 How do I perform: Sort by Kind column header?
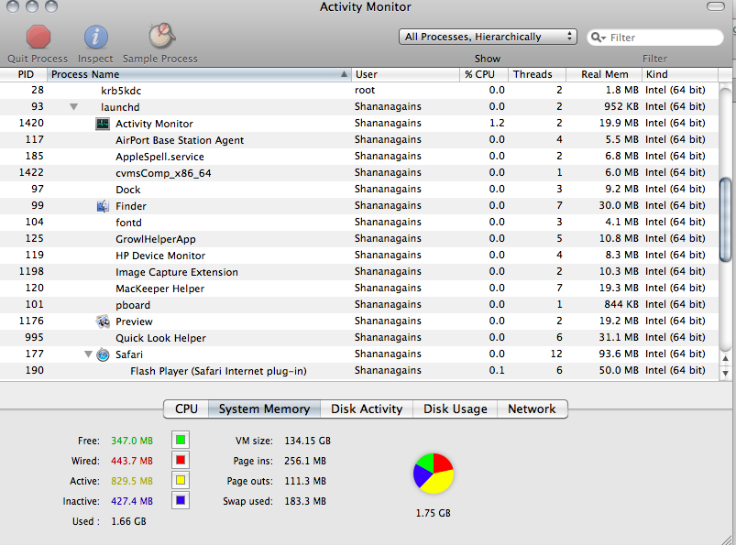[x=680, y=74]
